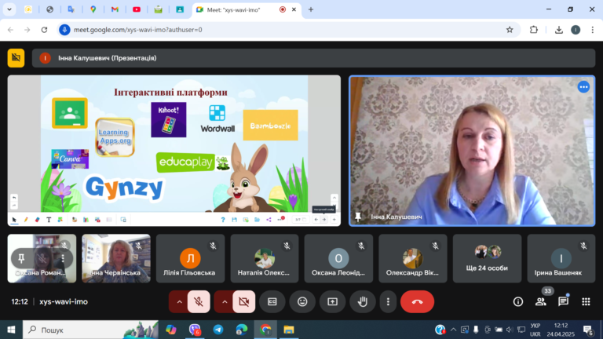Open the activities grid icon
Image resolution: width=603 pixels, height=339 pixels.
pyautogui.click(x=586, y=301)
